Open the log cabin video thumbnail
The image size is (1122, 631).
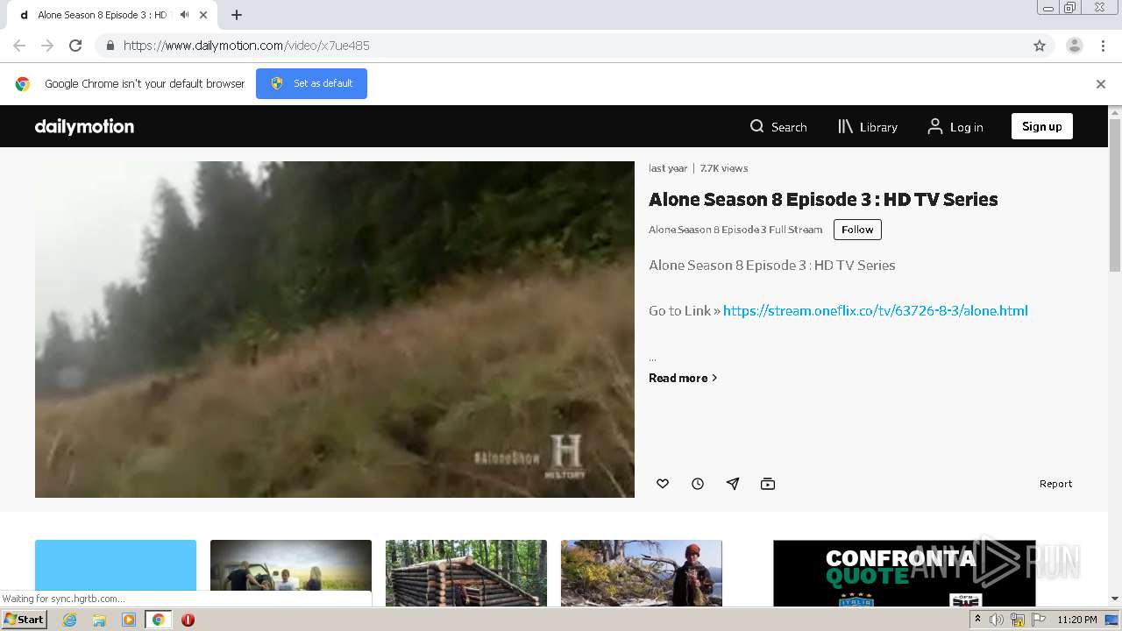[466, 573]
